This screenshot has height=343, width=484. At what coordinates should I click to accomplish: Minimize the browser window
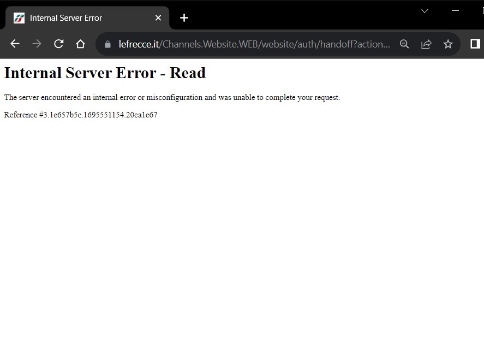455,10
